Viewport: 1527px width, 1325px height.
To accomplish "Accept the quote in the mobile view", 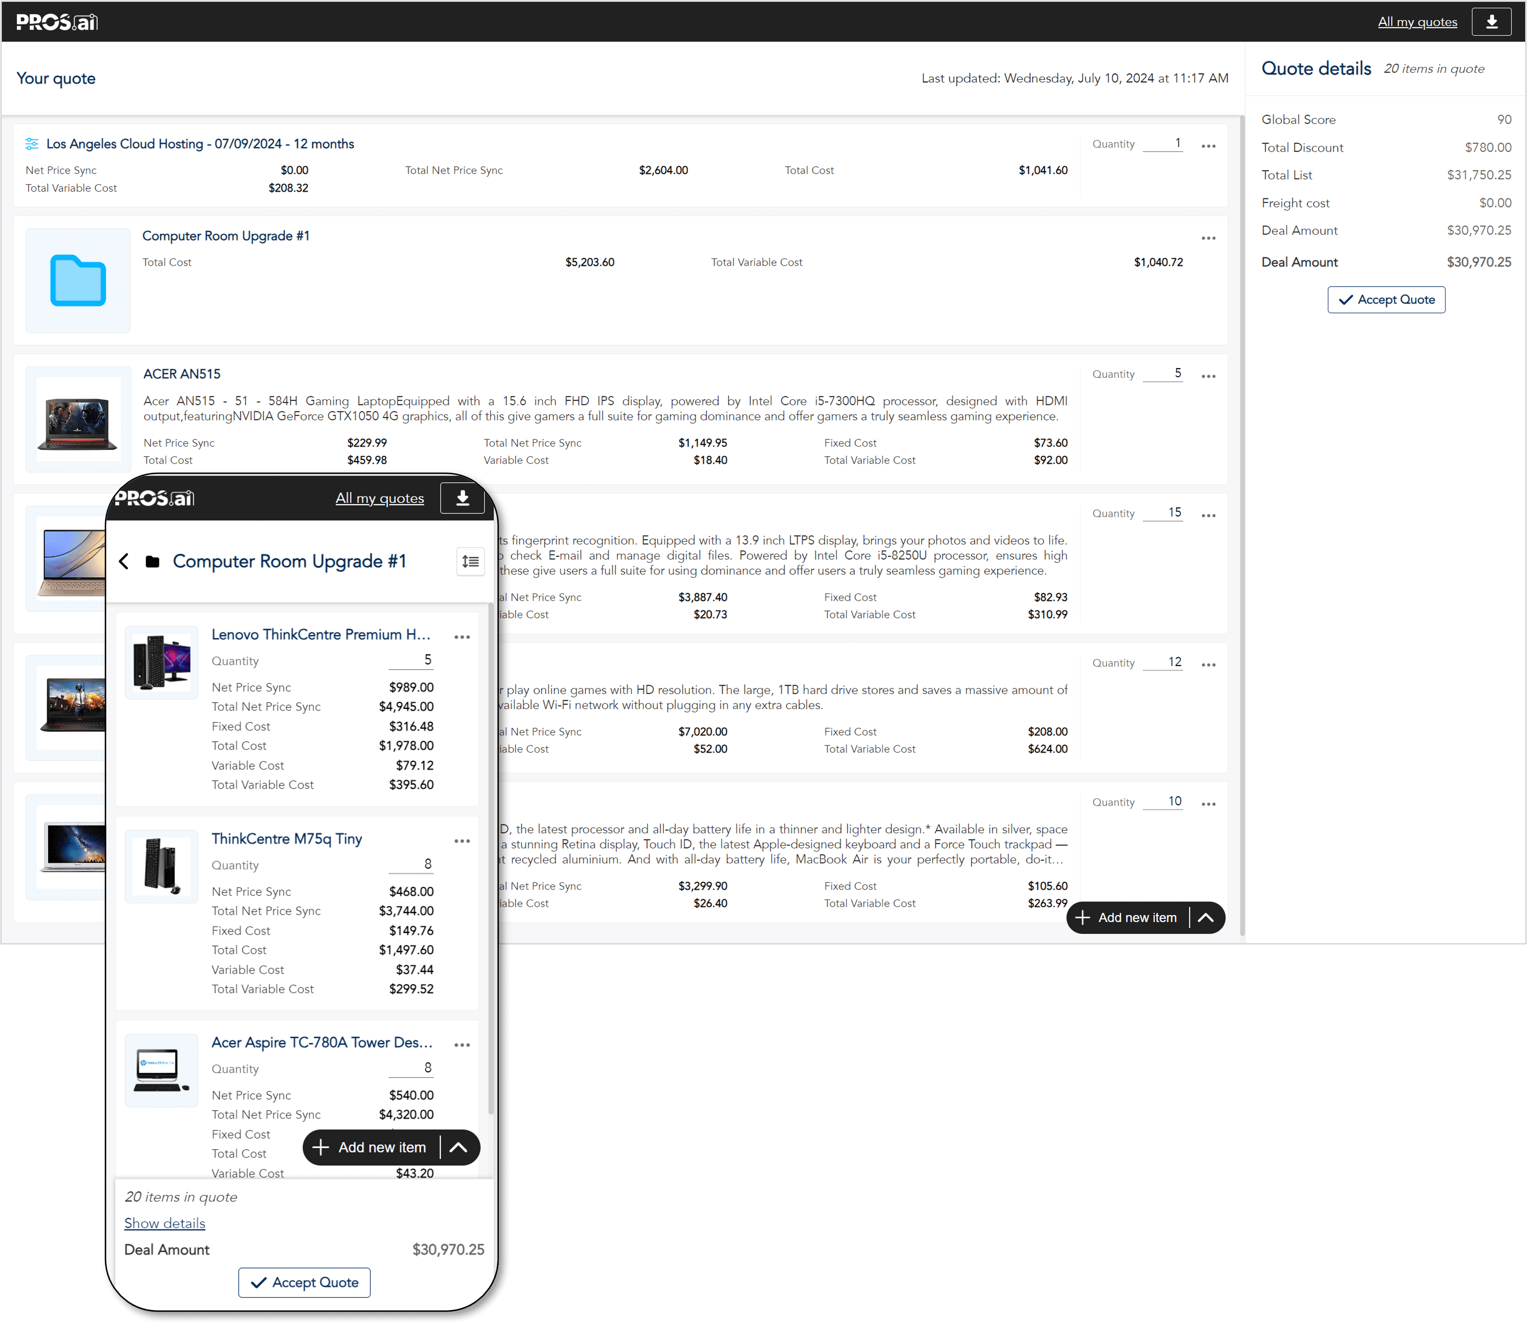I will coord(304,1282).
